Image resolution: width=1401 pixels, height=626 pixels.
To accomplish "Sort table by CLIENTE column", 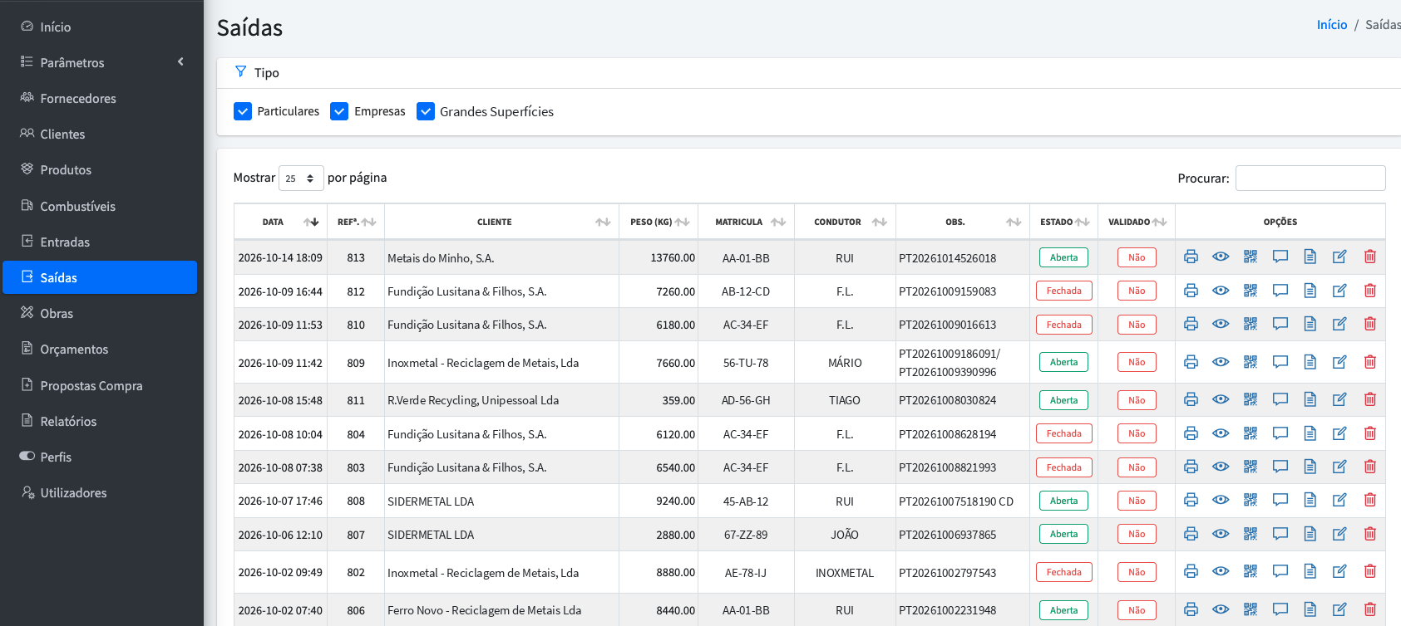I will [x=501, y=223].
